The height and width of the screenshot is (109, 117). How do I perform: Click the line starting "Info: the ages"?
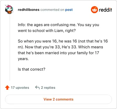click(58, 25)
